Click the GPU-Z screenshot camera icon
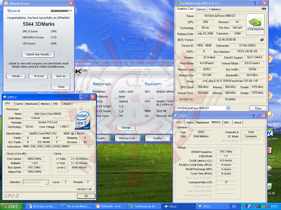This screenshot has width=281, height=210. point(264,8)
